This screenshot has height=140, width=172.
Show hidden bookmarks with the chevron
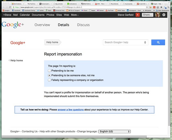tap(154, 10)
